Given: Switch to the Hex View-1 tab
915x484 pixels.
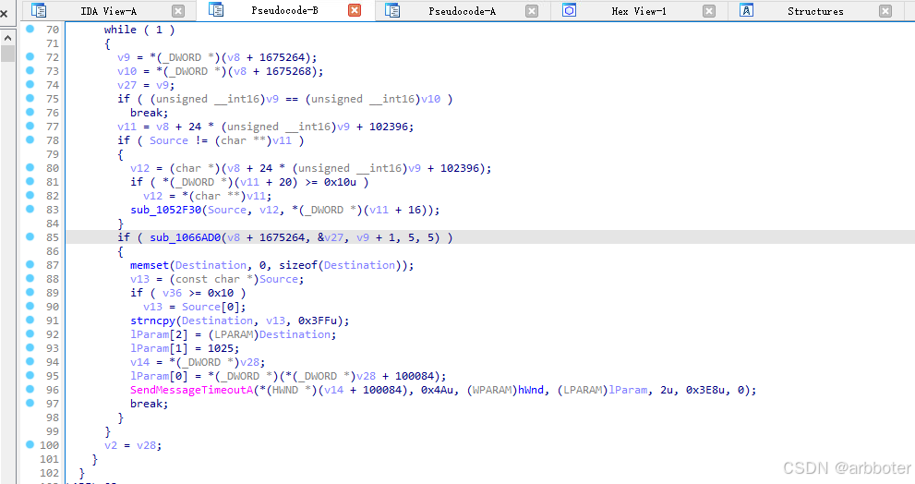Looking at the screenshot, I should 639,11.
